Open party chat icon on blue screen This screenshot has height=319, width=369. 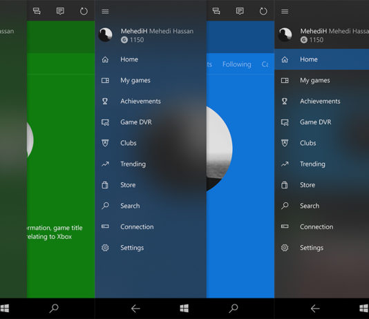tap(216, 11)
